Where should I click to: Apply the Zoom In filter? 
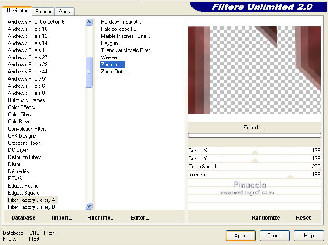click(240, 236)
